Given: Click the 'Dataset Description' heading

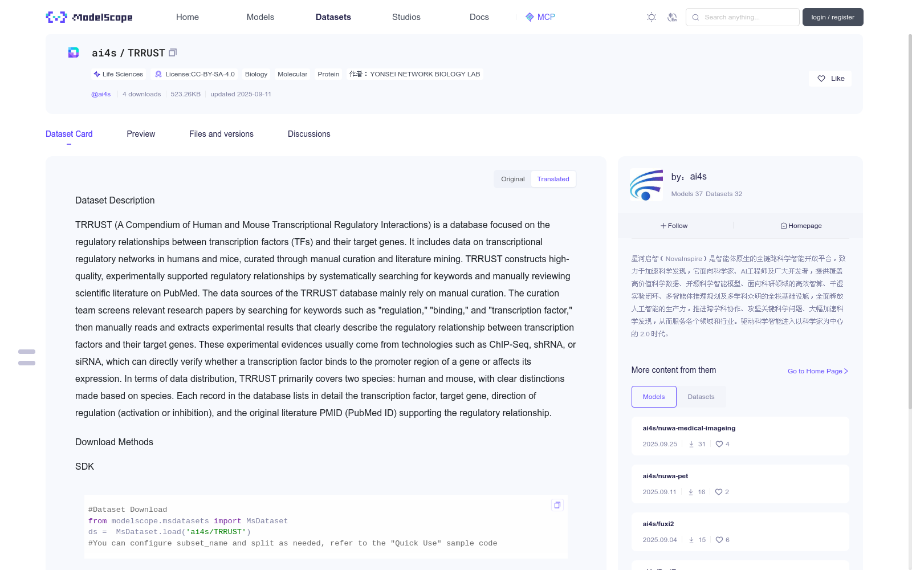Looking at the screenshot, I should point(115,201).
